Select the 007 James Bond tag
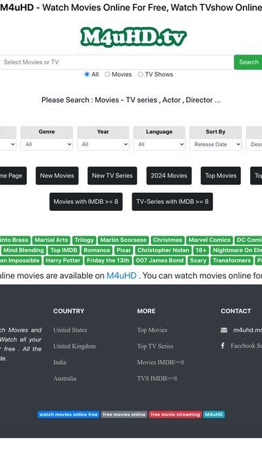The height and width of the screenshot is (470, 262). (160, 261)
